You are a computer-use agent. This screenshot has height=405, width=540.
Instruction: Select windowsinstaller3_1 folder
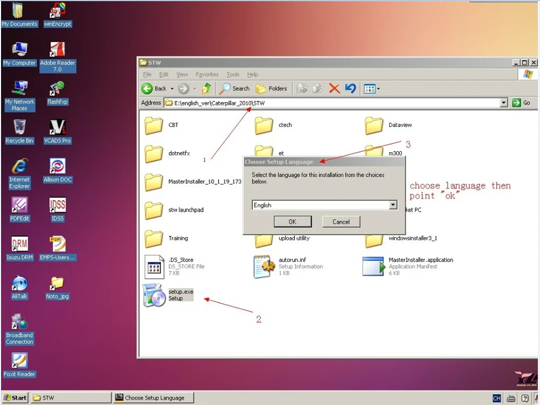tap(402, 238)
